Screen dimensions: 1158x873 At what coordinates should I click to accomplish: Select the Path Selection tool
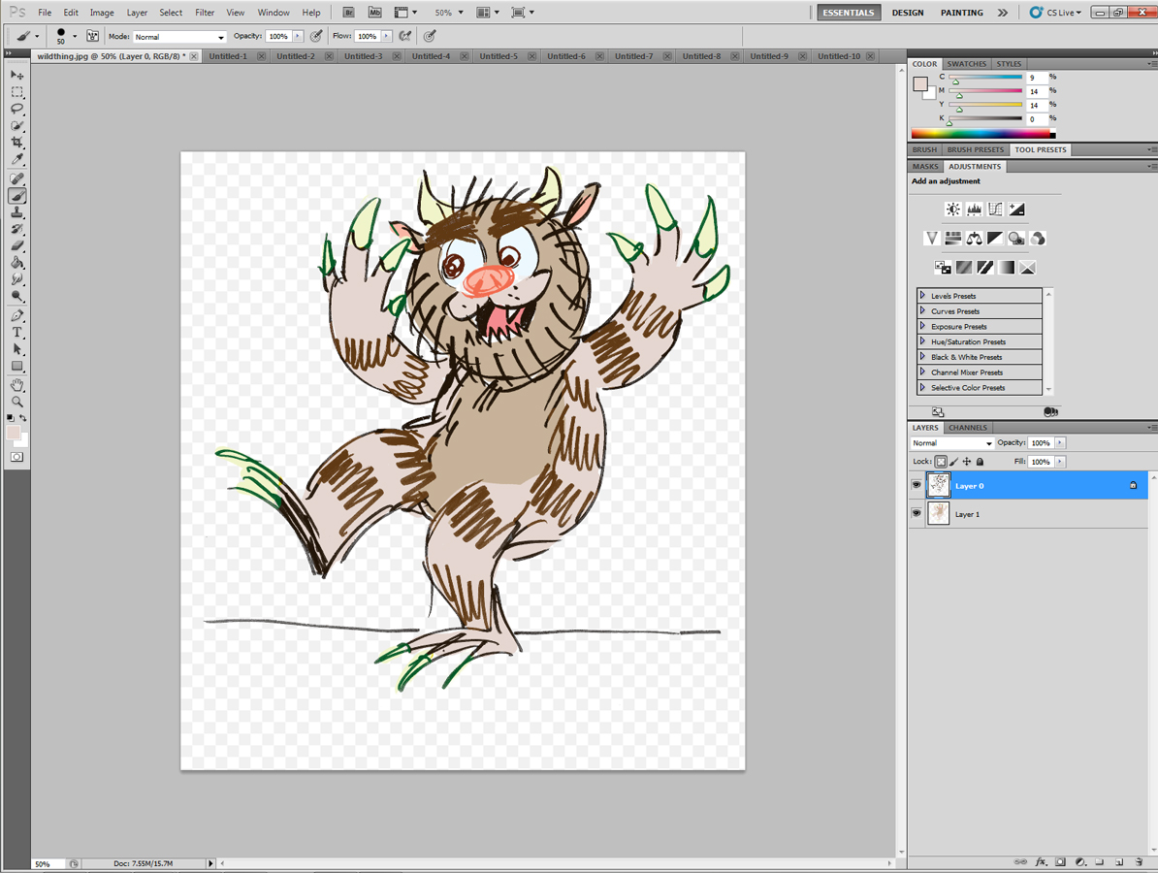[17, 349]
